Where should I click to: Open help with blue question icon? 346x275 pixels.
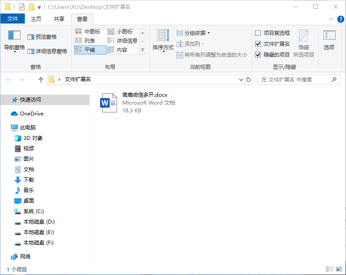pyautogui.click(x=340, y=19)
